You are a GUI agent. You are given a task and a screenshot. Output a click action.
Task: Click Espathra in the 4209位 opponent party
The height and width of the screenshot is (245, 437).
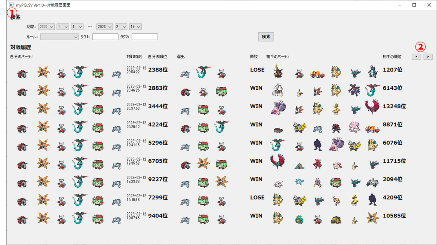coord(336,200)
